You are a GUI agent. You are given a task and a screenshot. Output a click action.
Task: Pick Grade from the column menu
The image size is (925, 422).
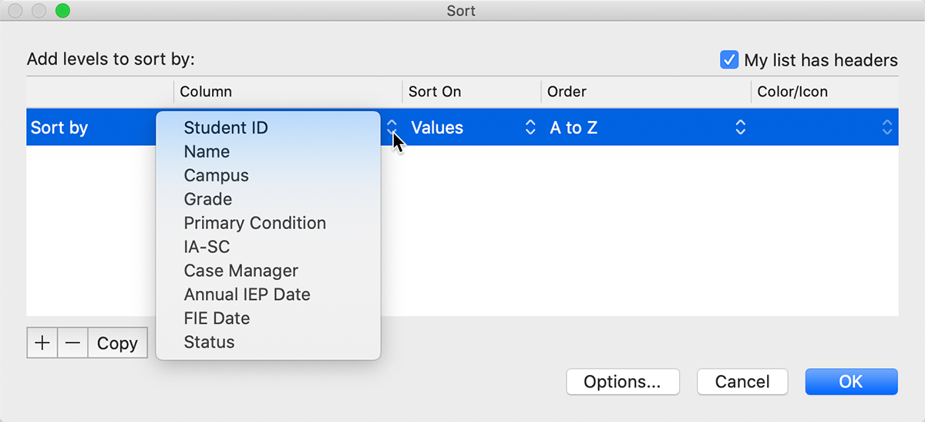(x=208, y=199)
